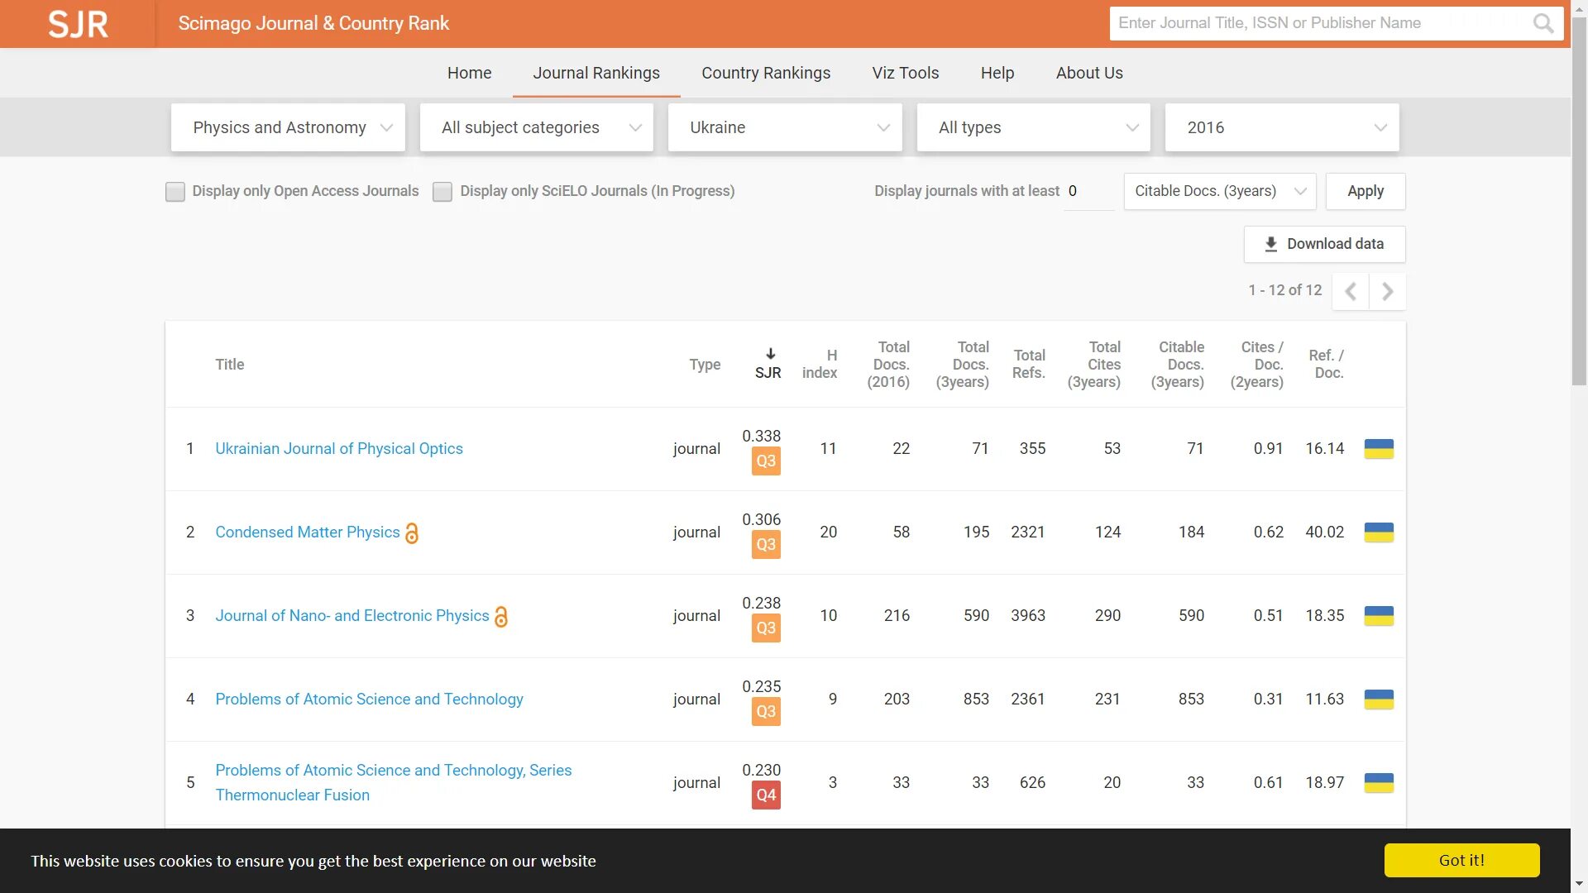Viewport: 1588px width, 893px height.
Task: Click the page scrollbar down arrow
Action: tap(1579, 884)
